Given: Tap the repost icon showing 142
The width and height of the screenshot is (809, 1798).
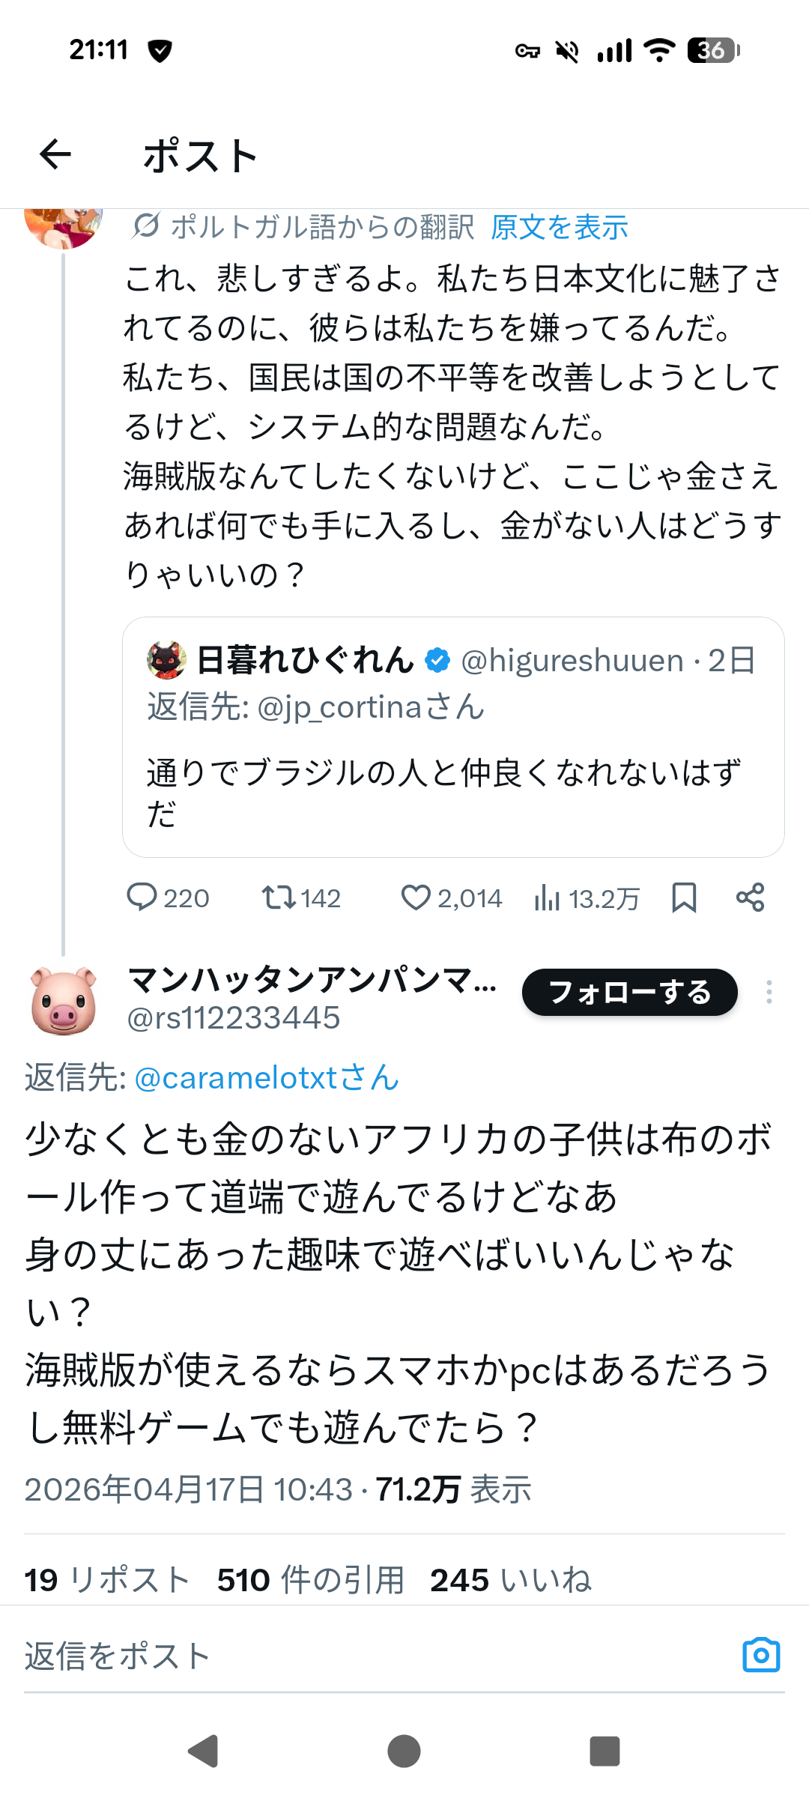Looking at the screenshot, I should (x=279, y=897).
